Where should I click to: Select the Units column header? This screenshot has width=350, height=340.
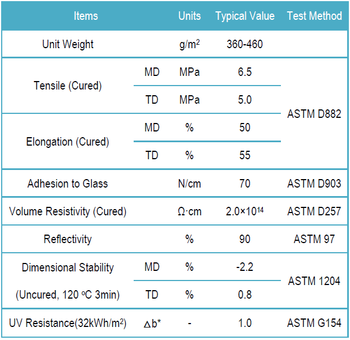(x=189, y=16)
